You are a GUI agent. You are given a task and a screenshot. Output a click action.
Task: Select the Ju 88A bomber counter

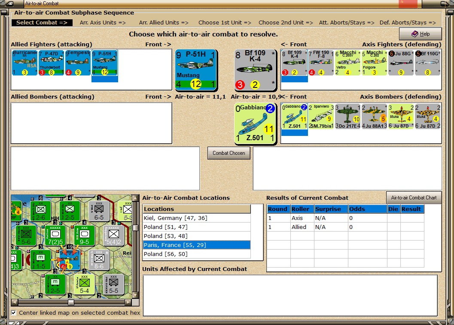pyautogui.click(x=375, y=116)
